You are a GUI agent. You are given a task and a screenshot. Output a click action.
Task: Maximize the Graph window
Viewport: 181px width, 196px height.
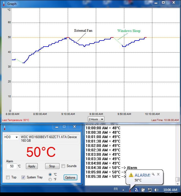coord(163,3)
